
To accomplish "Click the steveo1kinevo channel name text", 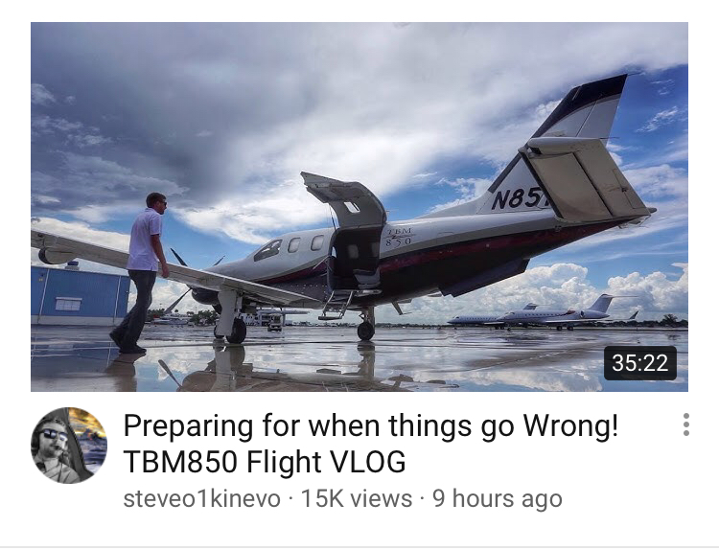I will pyautogui.click(x=201, y=498).
